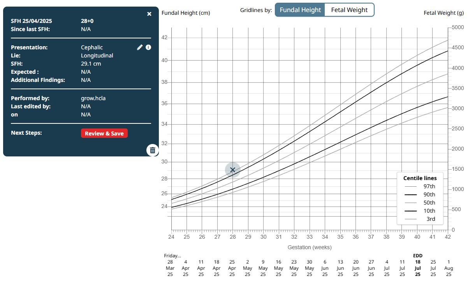The height and width of the screenshot is (281, 468).
Task: Edit presentation with the pencil icon
Action: point(140,47)
